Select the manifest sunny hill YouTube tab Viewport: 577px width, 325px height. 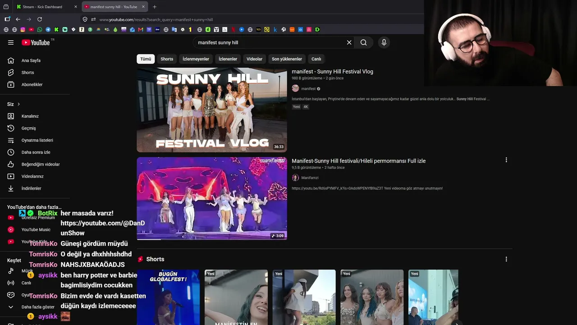114,7
